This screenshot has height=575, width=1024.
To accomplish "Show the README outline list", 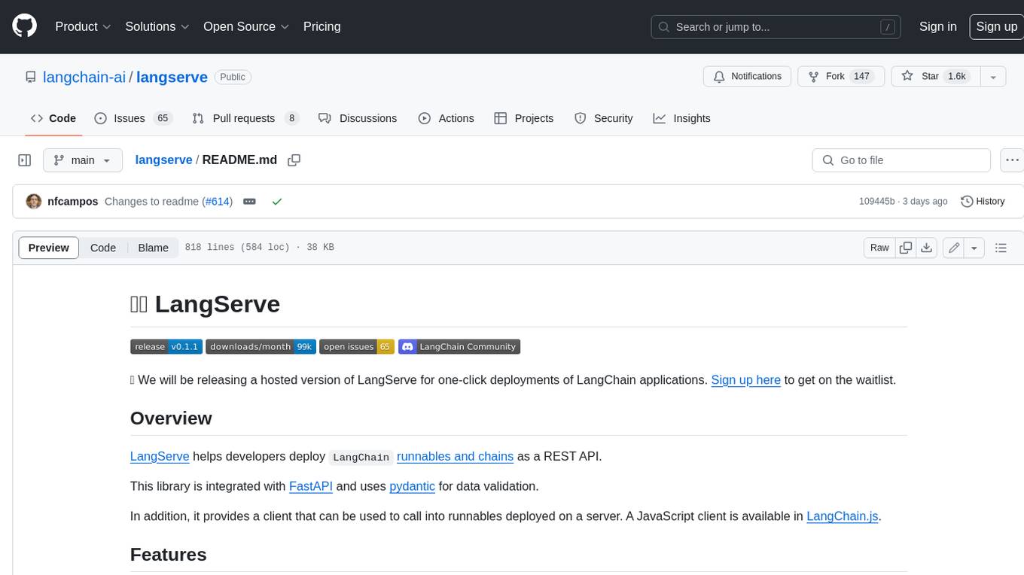I will (x=1001, y=248).
